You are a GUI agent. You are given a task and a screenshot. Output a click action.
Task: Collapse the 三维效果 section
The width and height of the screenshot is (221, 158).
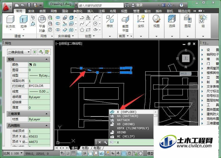click(46, 114)
